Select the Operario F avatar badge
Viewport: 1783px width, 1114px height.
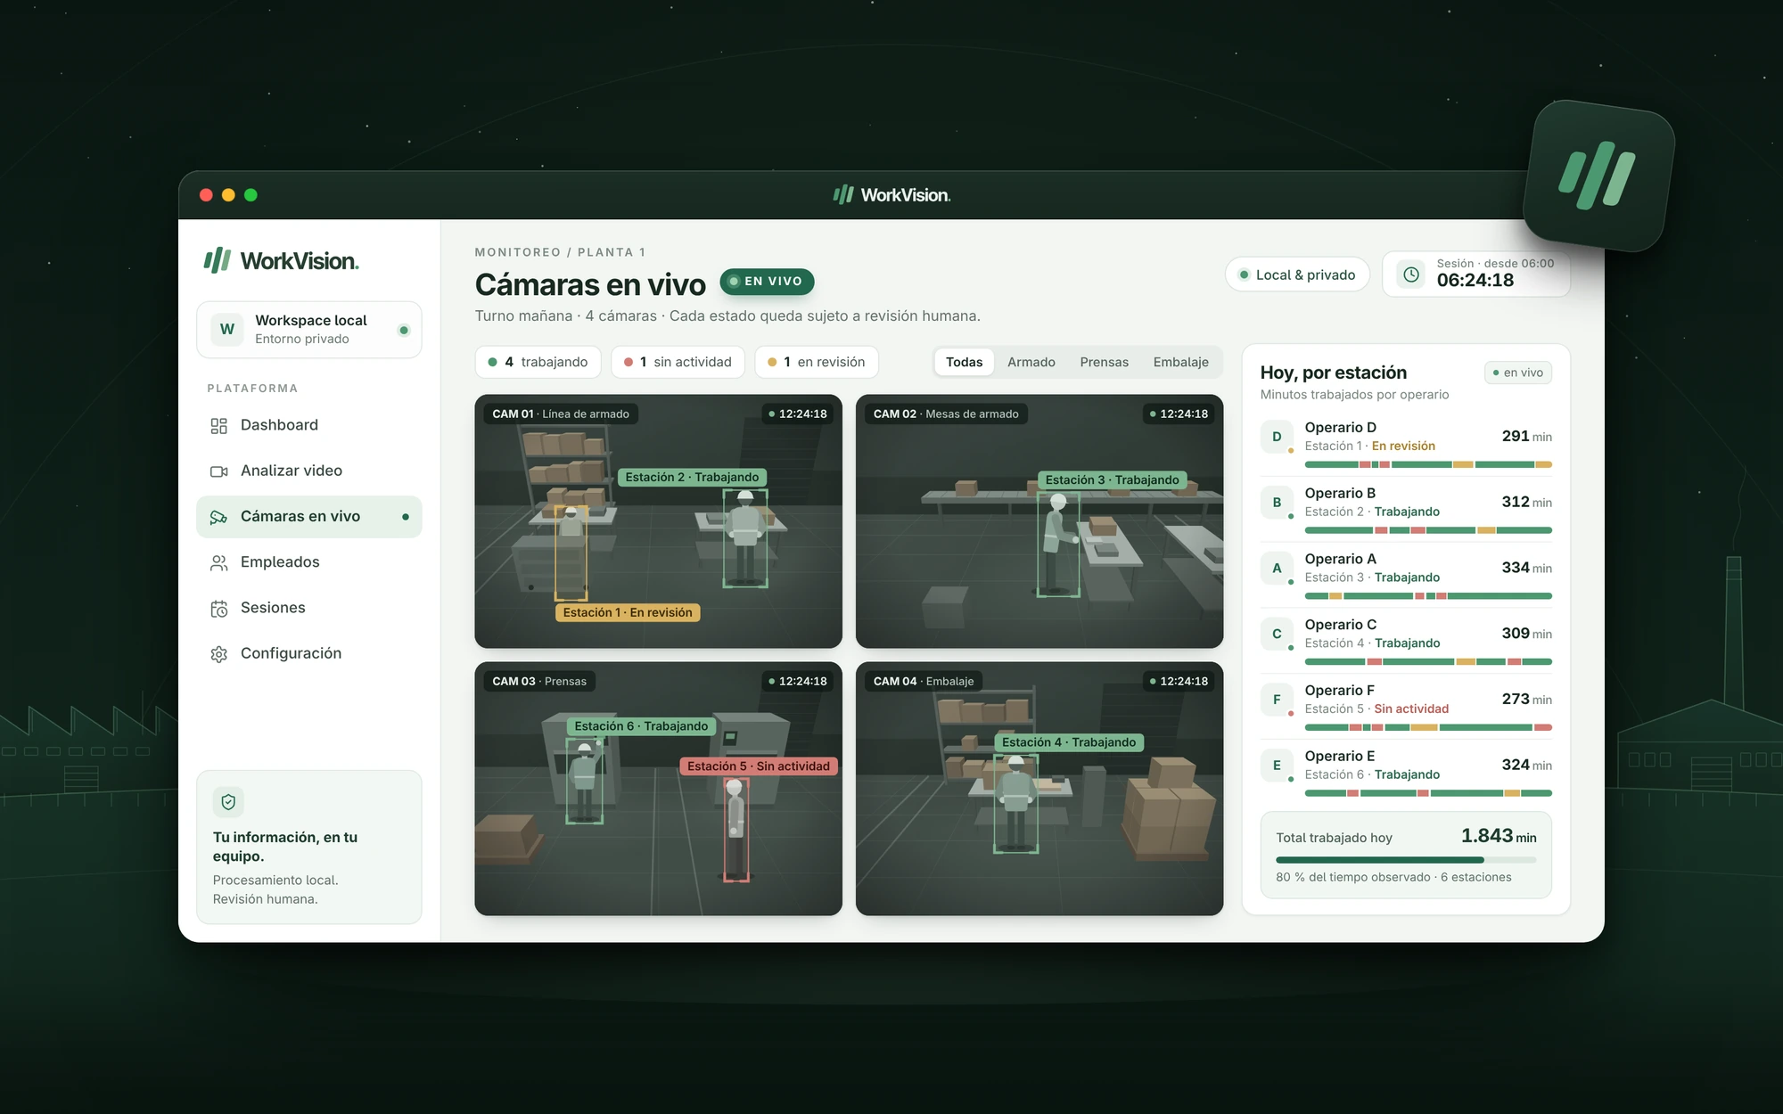1277,700
